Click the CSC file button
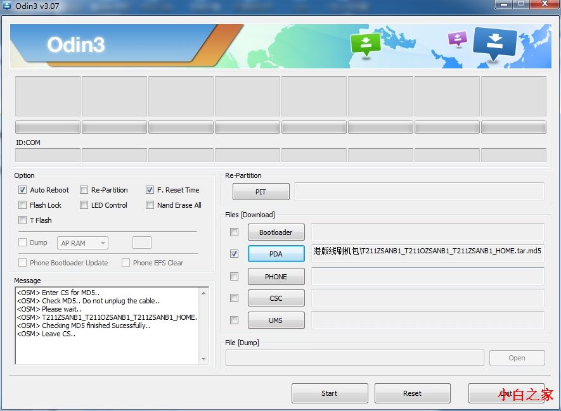Viewport: 561px width, 411px height. (x=276, y=298)
